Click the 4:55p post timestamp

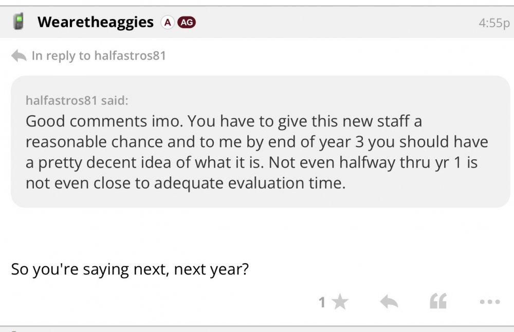click(x=492, y=23)
